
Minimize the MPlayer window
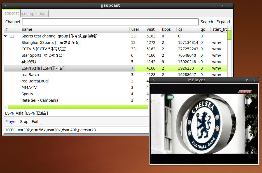pyautogui.click(x=240, y=80)
